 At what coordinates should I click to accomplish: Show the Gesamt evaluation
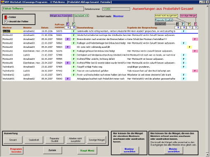pyautogui.click(x=13, y=140)
